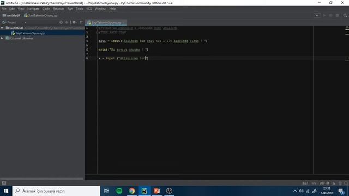Open Task View in the taskbar
Screen dimensions: 349x196
click(x=106, y=191)
